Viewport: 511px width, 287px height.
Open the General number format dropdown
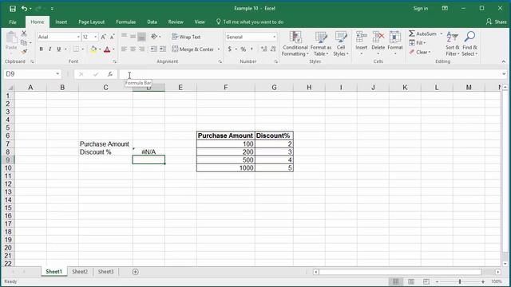pos(275,37)
